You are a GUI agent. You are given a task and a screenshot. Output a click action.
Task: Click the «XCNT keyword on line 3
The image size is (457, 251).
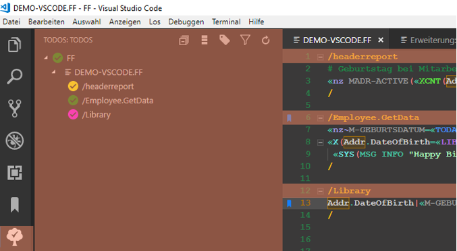427,81
